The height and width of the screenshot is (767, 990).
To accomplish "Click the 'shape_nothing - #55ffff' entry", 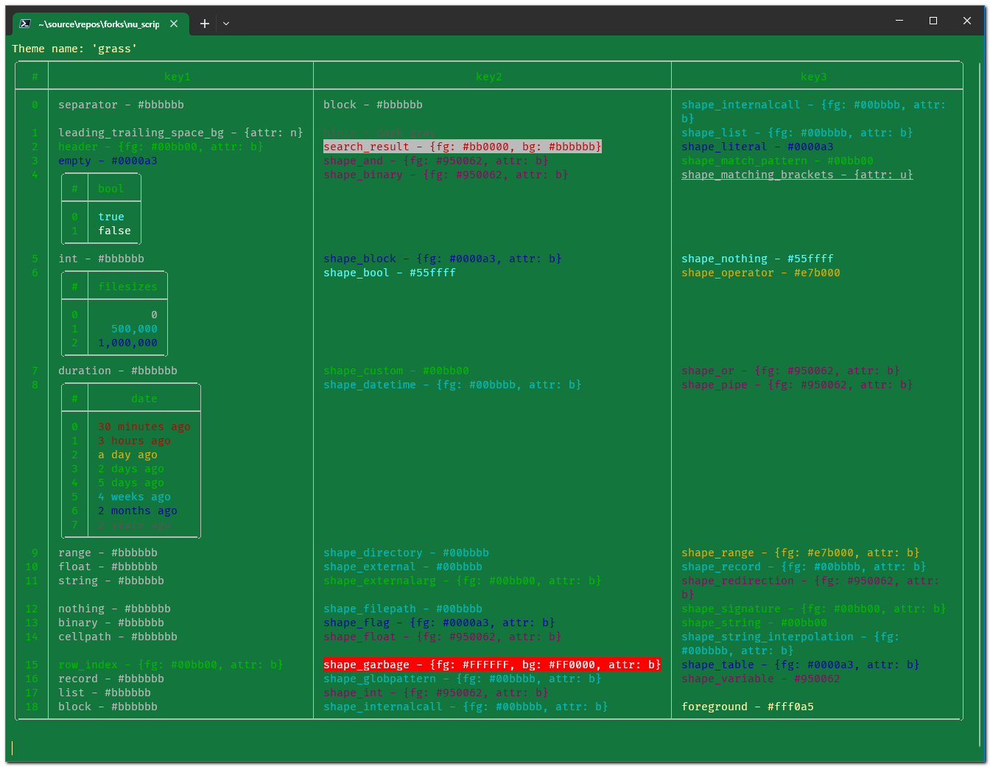I will (x=757, y=259).
